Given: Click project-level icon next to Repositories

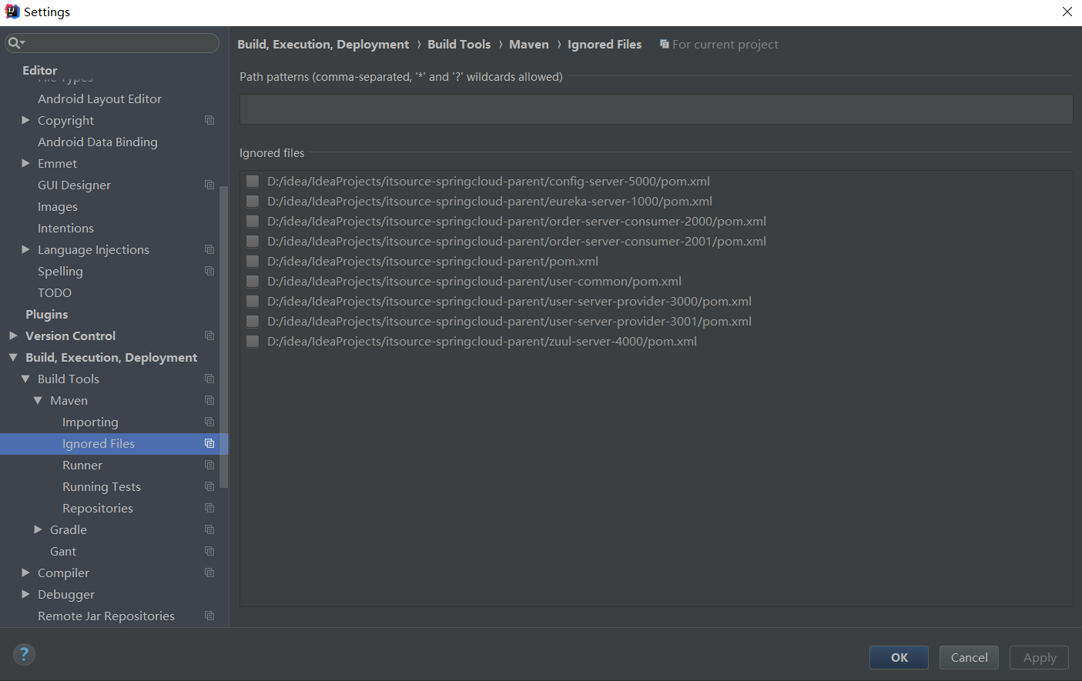Looking at the screenshot, I should [x=209, y=508].
